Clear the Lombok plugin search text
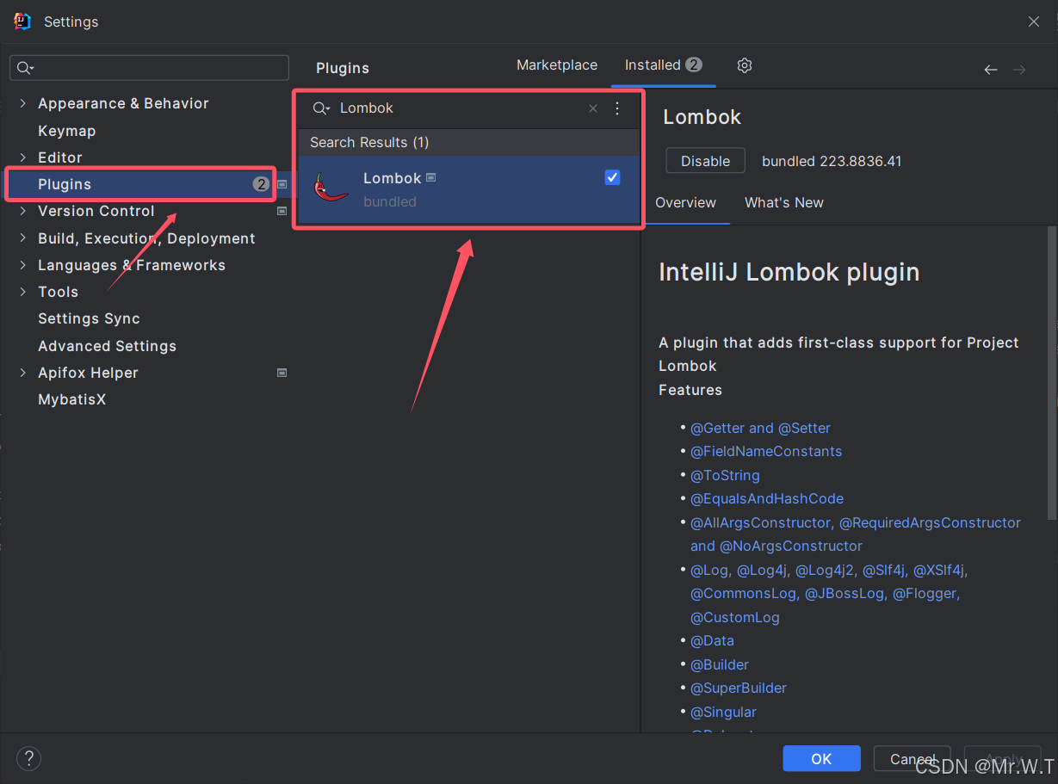The height and width of the screenshot is (784, 1058). (592, 108)
